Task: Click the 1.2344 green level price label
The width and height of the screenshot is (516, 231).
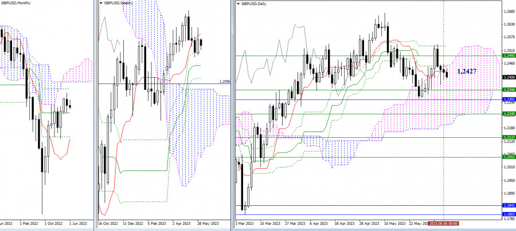Action: [509, 90]
